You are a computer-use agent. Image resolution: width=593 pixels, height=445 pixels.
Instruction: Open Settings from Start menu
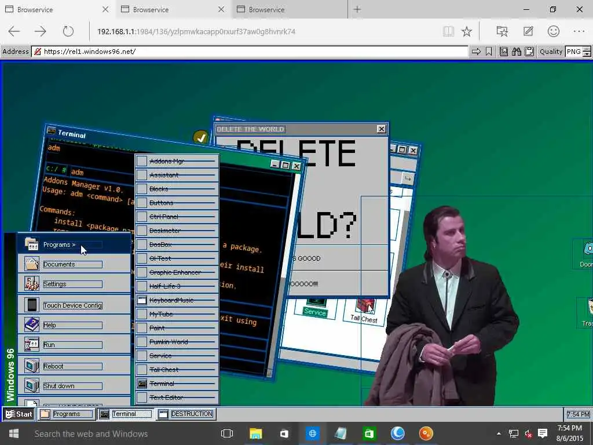click(74, 284)
